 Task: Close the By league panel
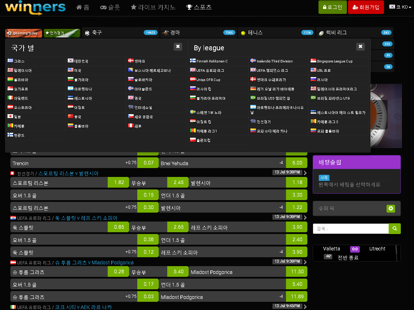(x=360, y=47)
